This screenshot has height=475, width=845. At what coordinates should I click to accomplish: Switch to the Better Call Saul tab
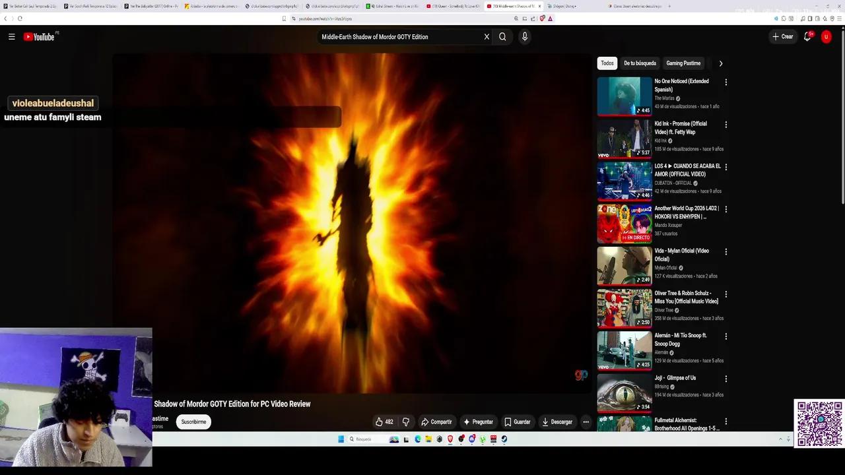coord(30,6)
